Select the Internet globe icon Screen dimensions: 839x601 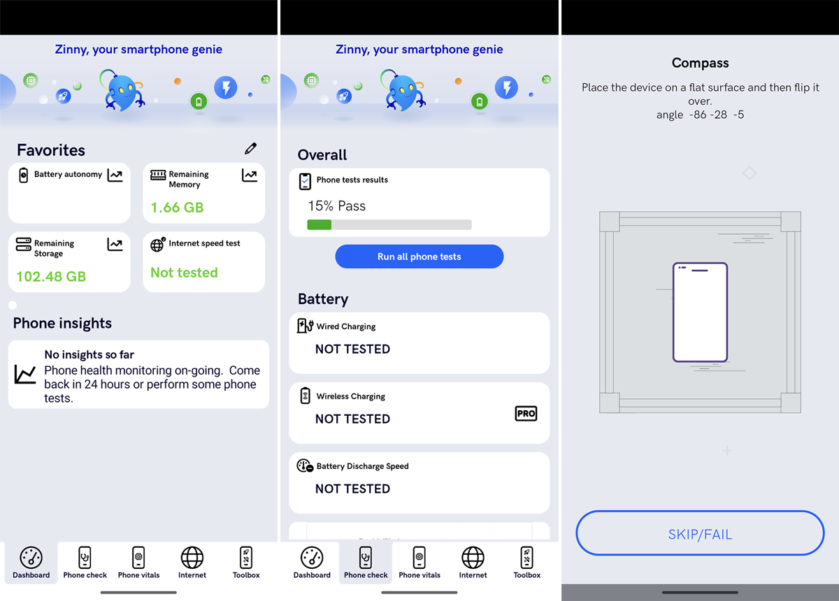(192, 559)
